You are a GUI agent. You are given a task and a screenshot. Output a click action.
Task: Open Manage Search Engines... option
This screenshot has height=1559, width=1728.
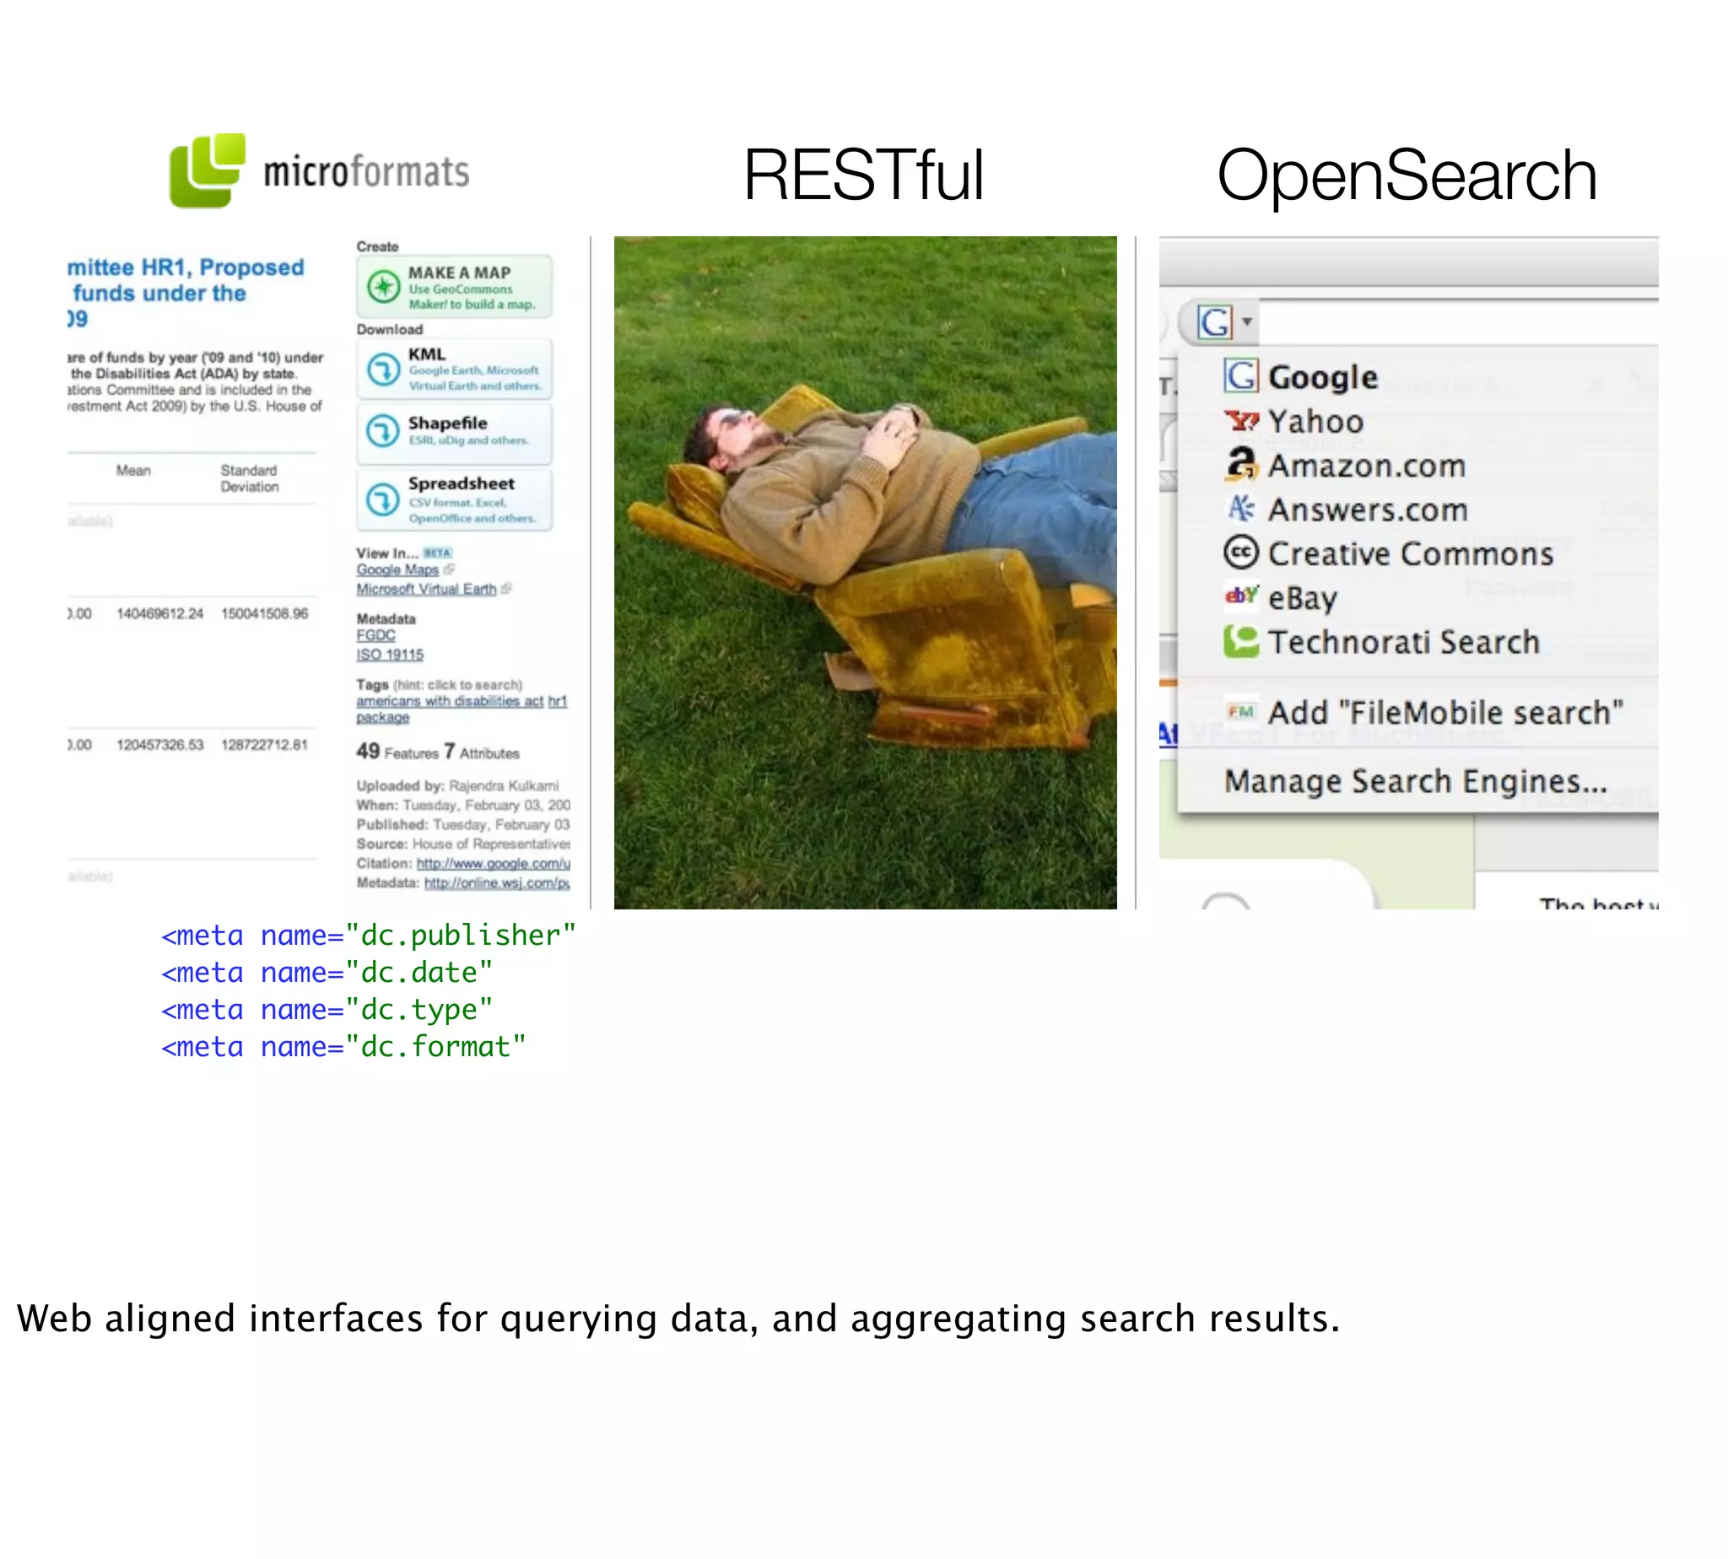pos(1417,781)
